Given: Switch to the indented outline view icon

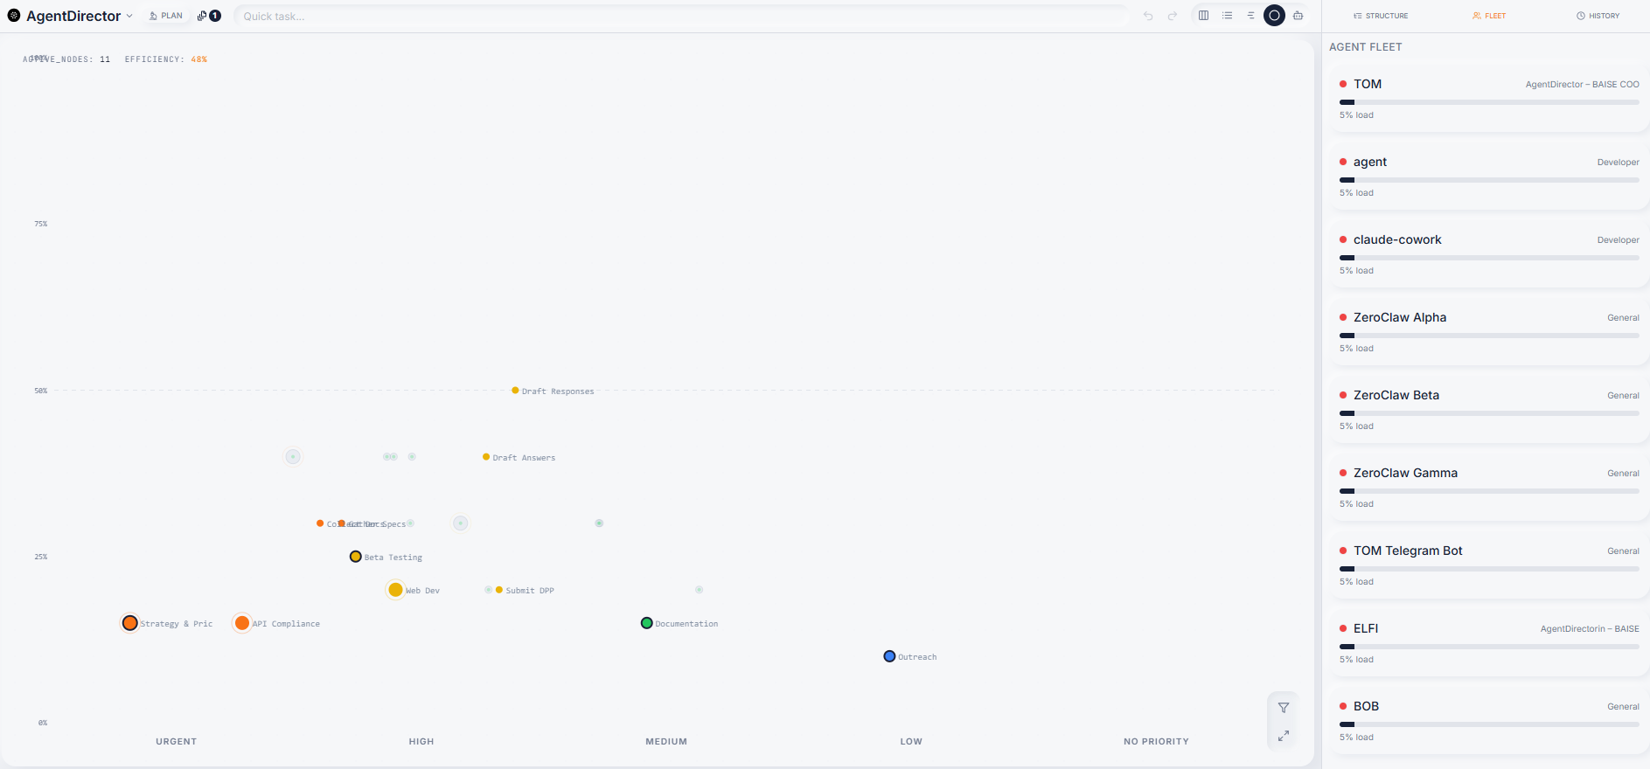Looking at the screenshot, I should point(1251,16).
